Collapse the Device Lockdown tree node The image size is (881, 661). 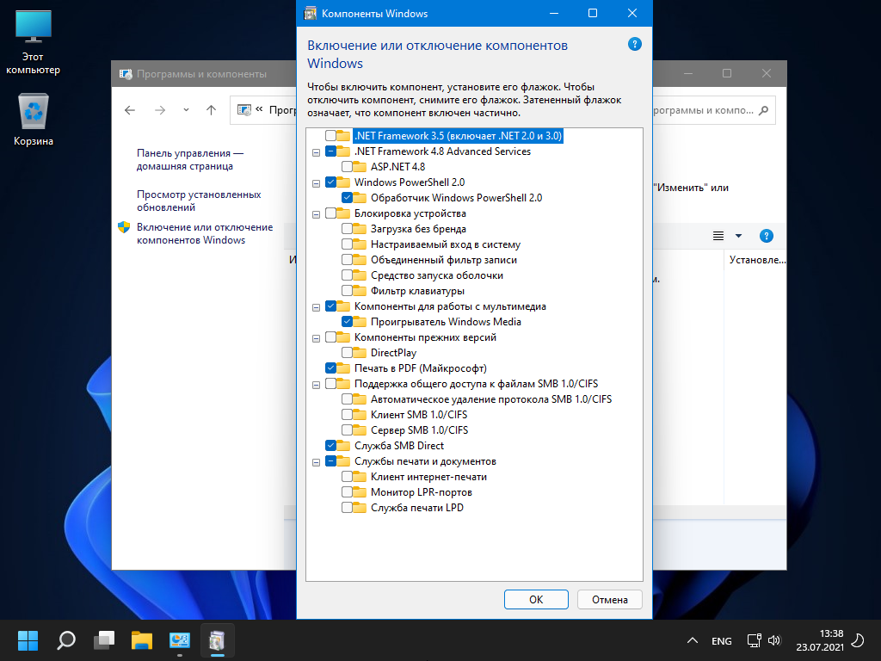317,213
